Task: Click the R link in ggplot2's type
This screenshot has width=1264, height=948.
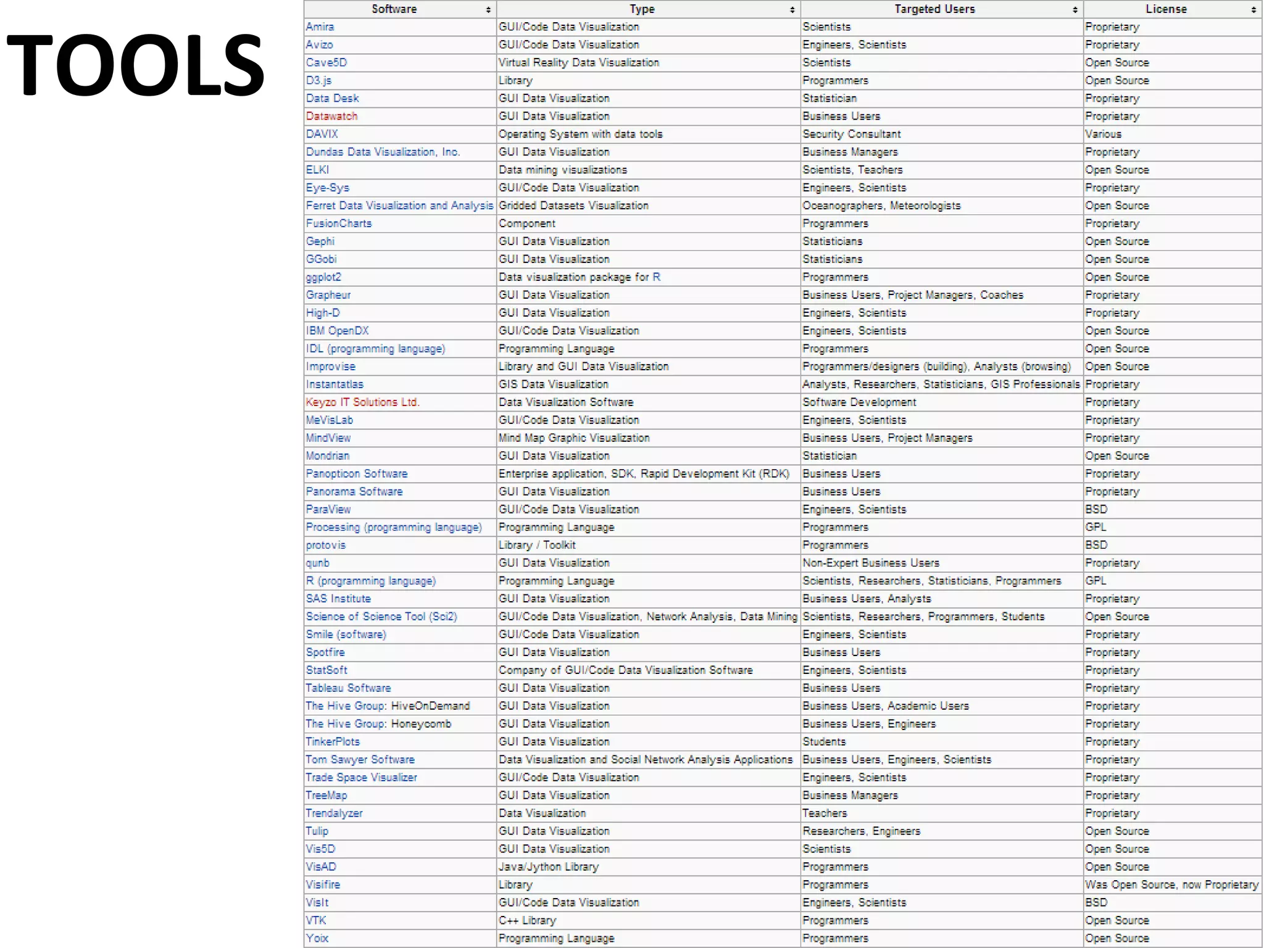Action: [x=657, y=278]
